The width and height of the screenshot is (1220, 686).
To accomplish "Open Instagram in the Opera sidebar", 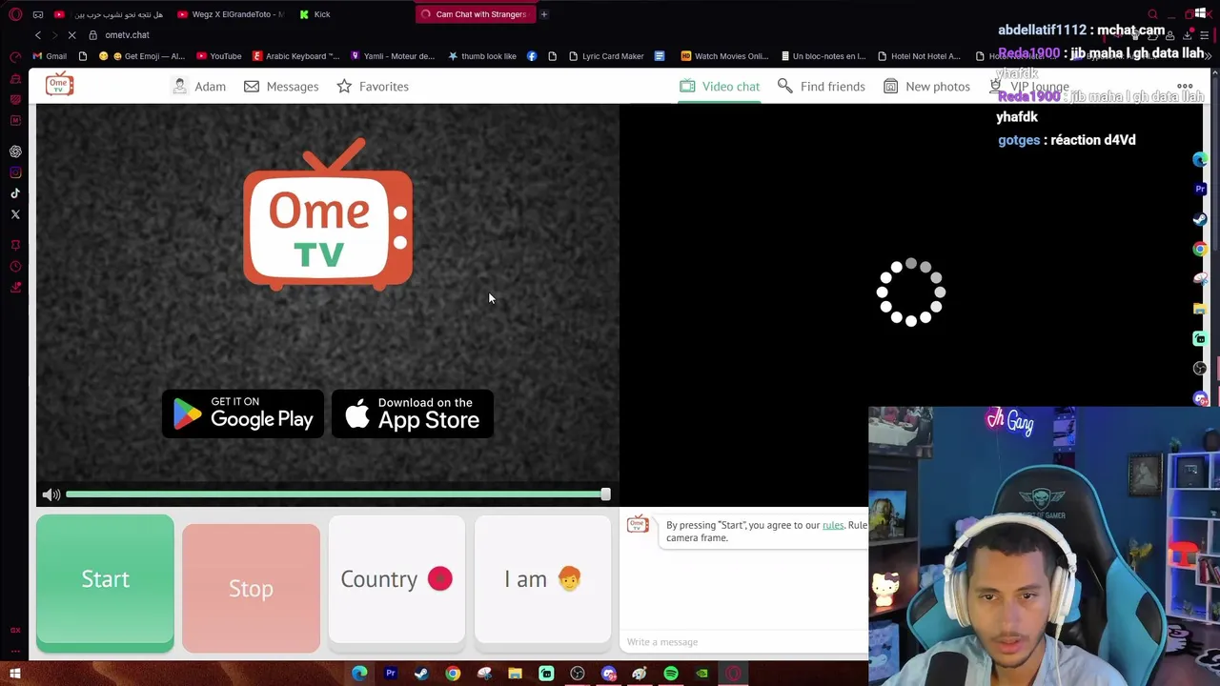I will pos(15,172).
